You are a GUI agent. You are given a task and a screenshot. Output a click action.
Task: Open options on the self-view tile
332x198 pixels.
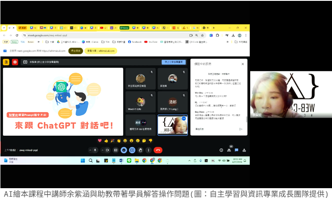point(184,119)
